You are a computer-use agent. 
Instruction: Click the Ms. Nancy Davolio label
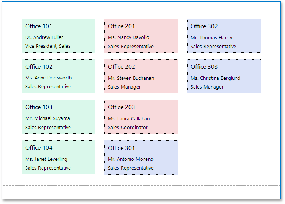(128, 37)
